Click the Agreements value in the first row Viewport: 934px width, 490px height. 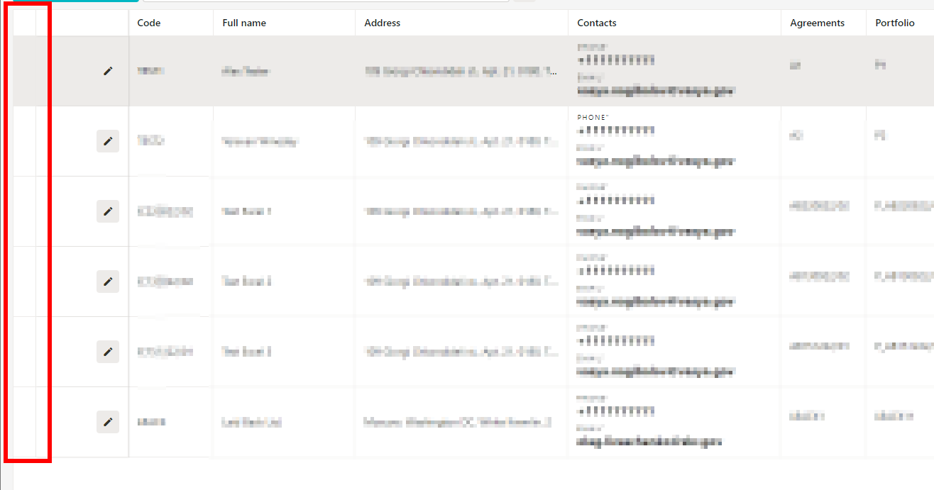tap(795, 65)
